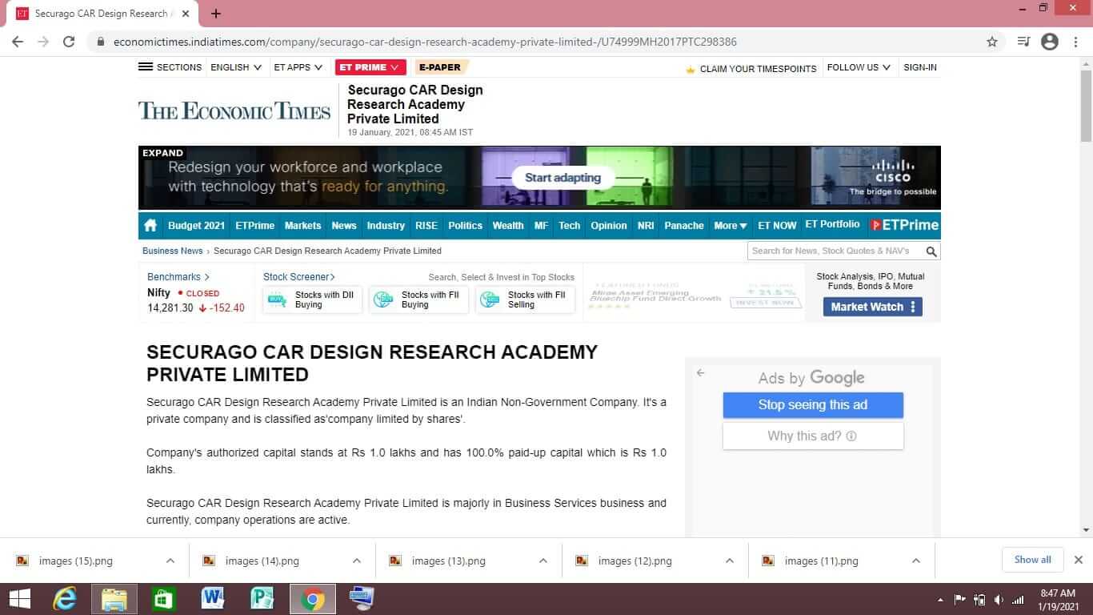Click Show all downloads button
The image size is (1093, 615).
[1032, 560]
